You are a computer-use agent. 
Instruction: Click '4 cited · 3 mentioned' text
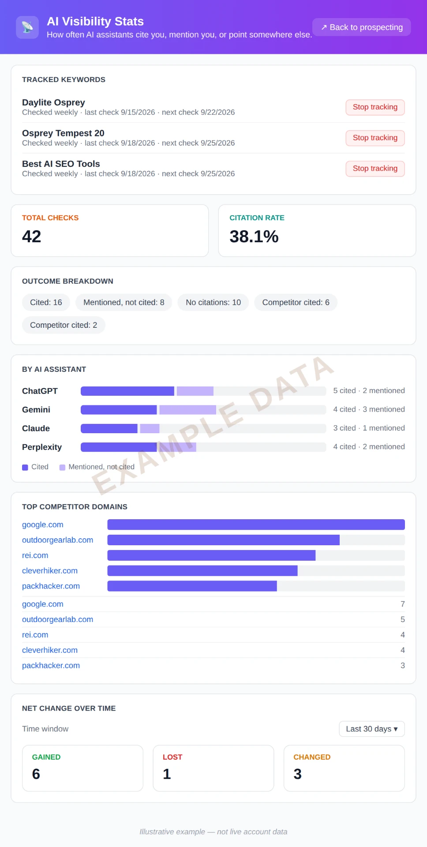(369, 409)
